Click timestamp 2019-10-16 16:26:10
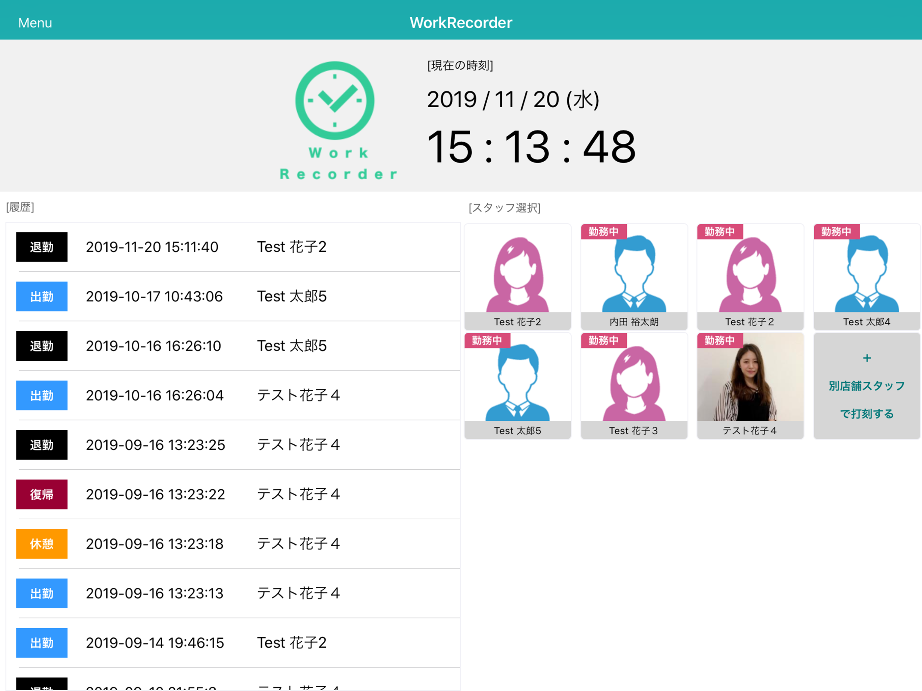 [154, 346]
